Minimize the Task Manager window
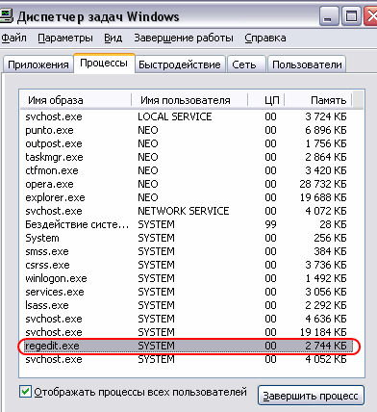 click(x=329, y=16)
